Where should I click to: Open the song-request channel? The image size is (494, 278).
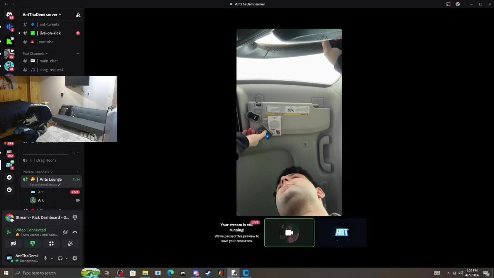51,69
